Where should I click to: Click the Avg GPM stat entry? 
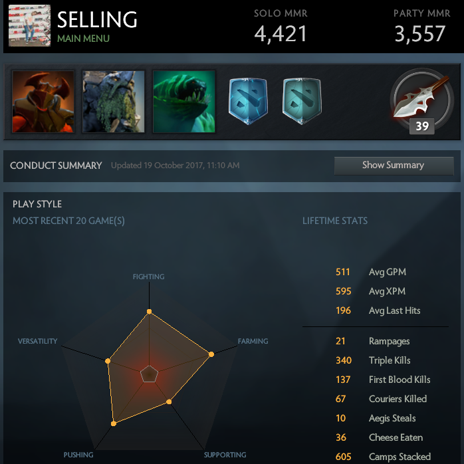pos(371,272)
